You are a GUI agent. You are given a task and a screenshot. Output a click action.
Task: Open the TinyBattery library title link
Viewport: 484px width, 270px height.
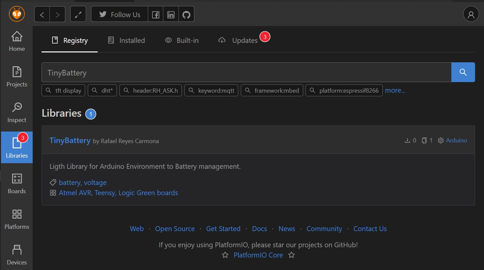click(x=70, y=140)
